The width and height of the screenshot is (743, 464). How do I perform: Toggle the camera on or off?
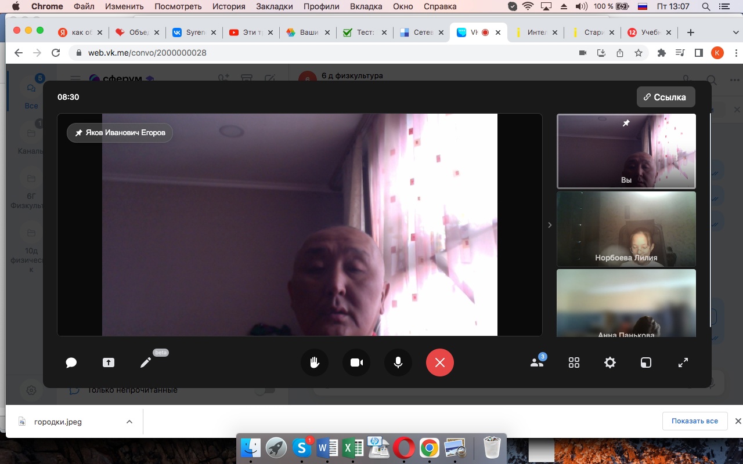356,362
